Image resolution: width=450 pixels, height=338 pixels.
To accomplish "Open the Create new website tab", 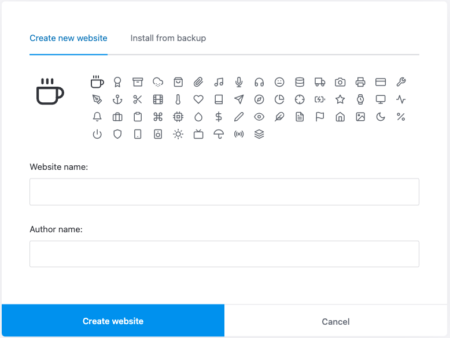I will coord(68,38).
